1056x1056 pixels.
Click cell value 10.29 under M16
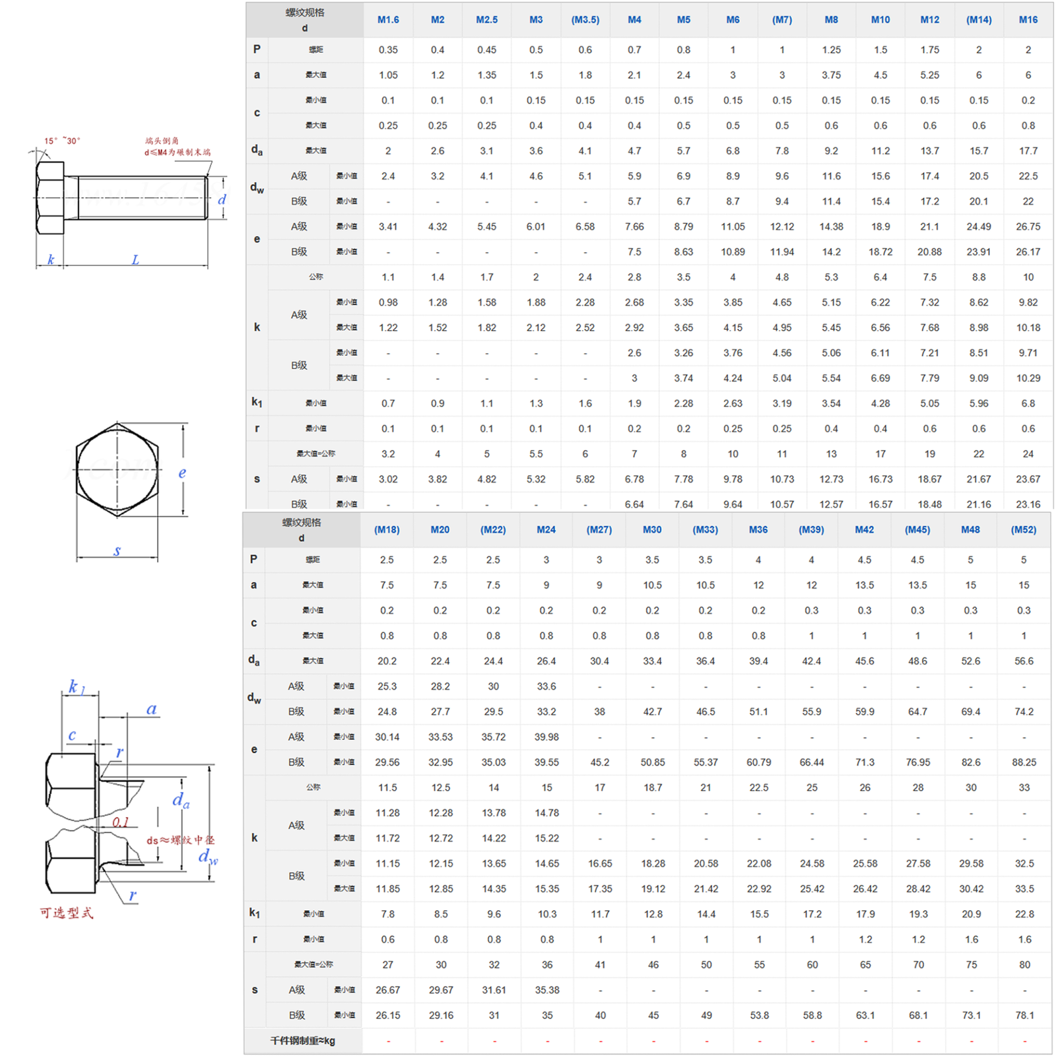coord(1028,378)
